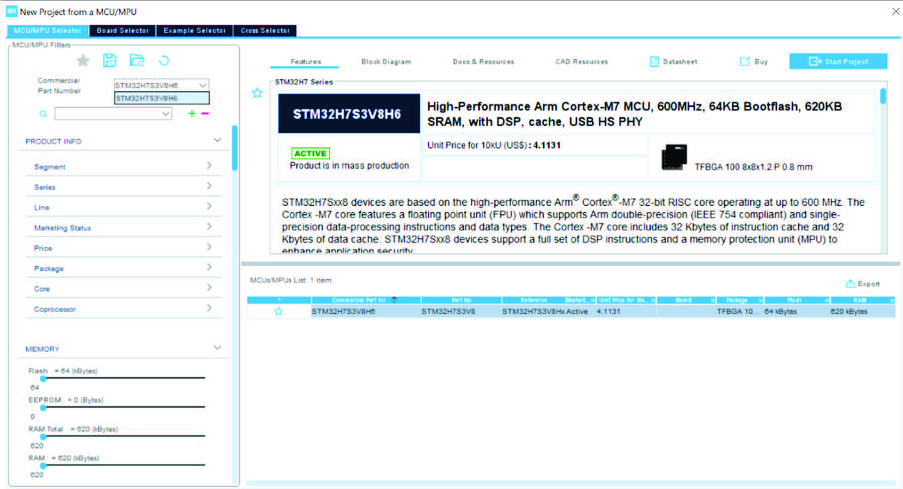
Task: Open the Example Selector tab
Action: pos(194,31)
